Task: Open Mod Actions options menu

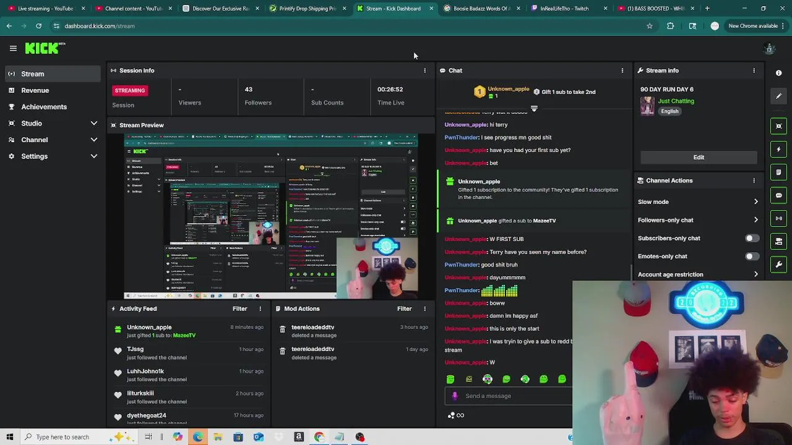Action: [424, 308]
